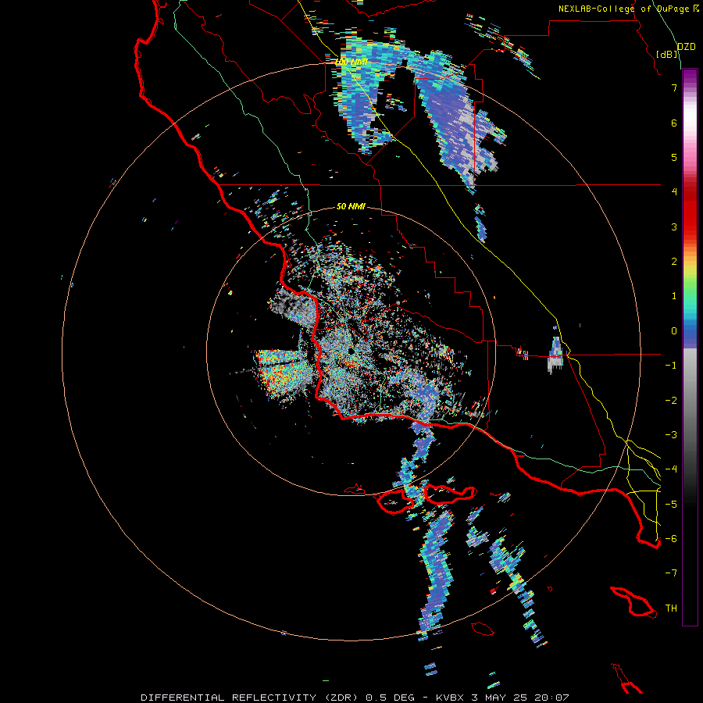
Task: Click the -6 value on the scale
Action: click(x=671, y=539)
